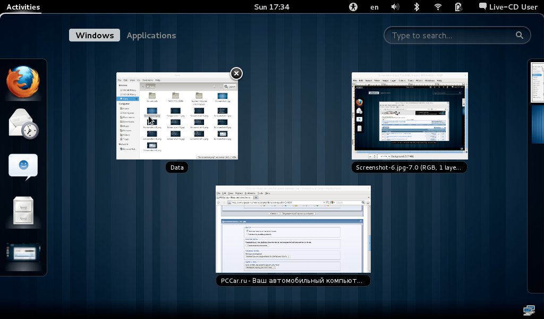Close the Data file manager window
The width and height of the screenshot is (544, 319).
pyautogui.click(x=236, y=73)
